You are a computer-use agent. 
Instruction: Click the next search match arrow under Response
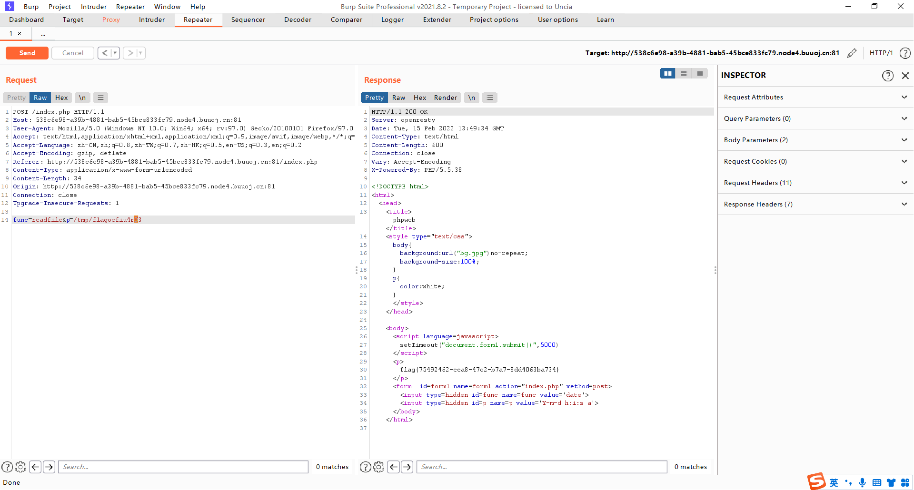407,467
